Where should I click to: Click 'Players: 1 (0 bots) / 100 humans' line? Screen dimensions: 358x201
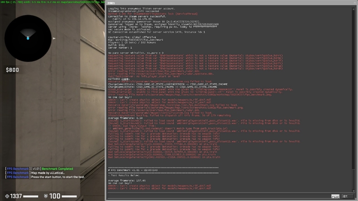click(x=132, y=42)
